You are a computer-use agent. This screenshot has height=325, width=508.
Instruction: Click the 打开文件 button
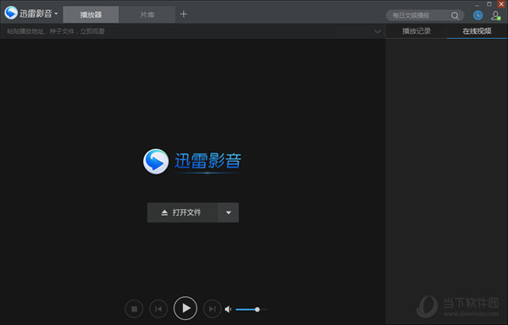tap(183, 212)
